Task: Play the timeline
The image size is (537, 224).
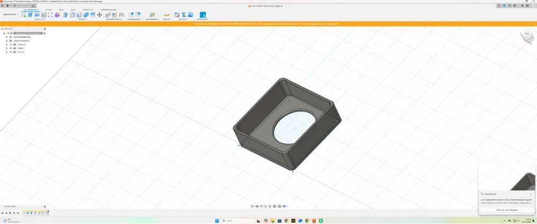Action: click(10, 213)
